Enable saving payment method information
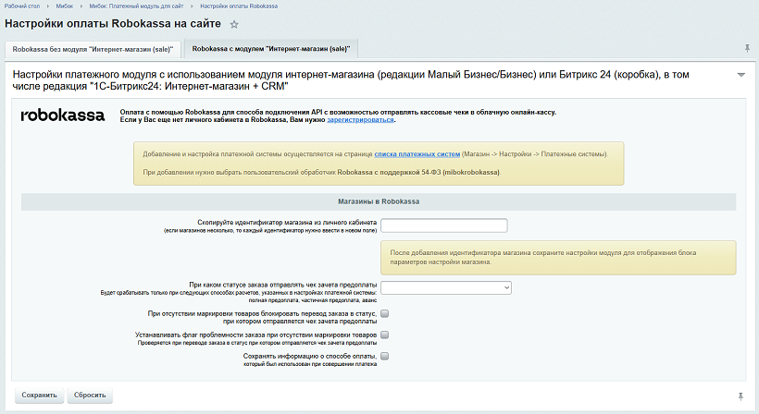The width and height of the screenshot is (759, 414). [x=385, y=356]
